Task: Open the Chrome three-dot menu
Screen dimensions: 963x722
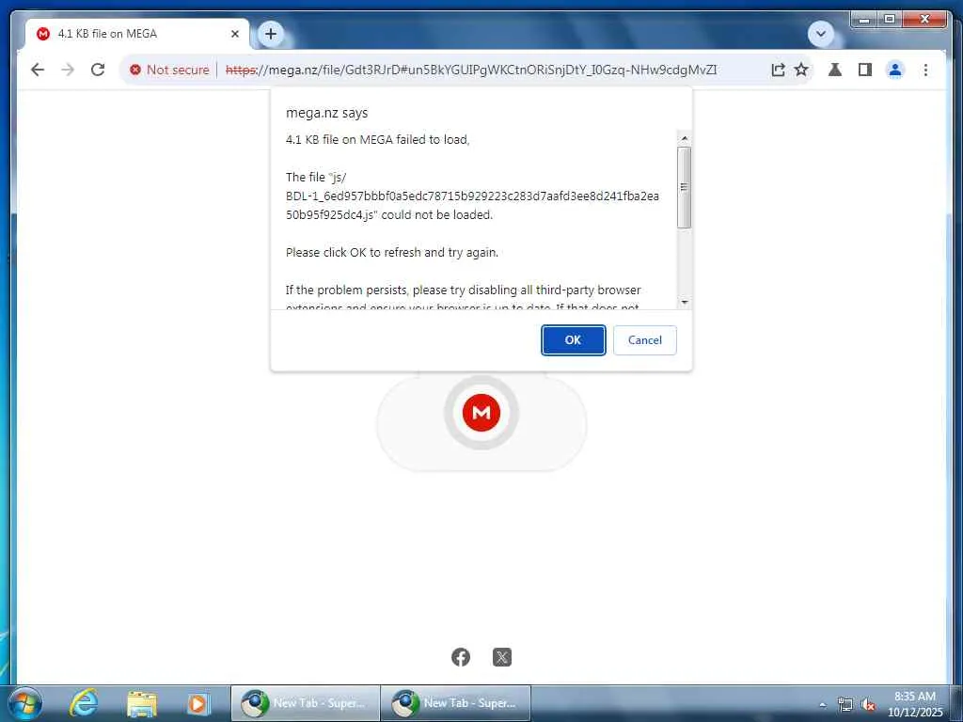Action: [x=925, y=70]
